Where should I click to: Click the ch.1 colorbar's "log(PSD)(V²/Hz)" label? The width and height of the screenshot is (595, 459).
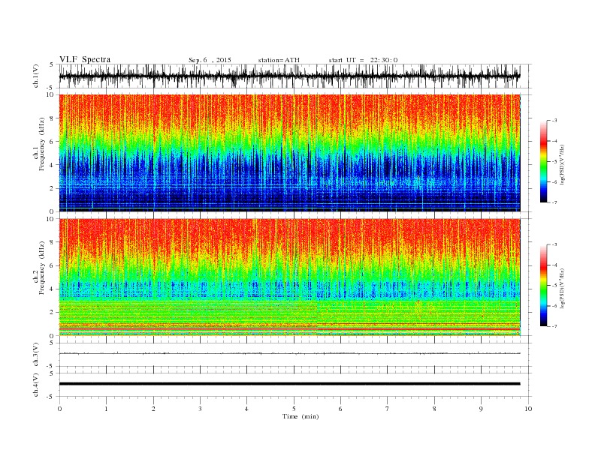(562, 165)
